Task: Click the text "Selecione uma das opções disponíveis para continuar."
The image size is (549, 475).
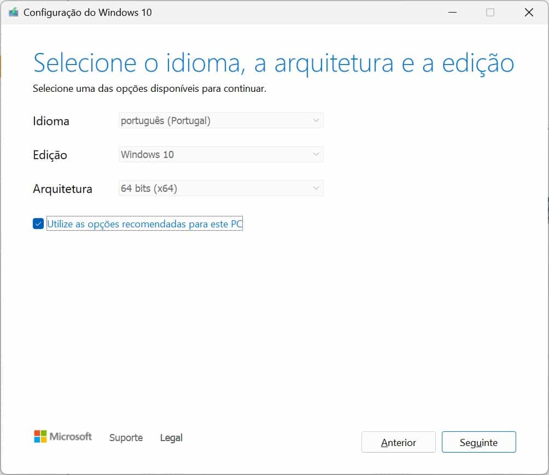Action: pyautogui.click(x=149, y=89)
